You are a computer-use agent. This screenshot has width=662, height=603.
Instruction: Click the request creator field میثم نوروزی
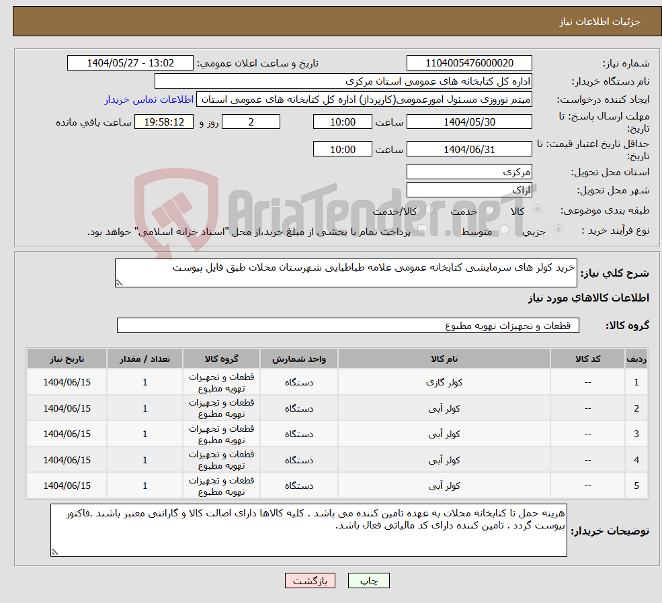point(364,99)
